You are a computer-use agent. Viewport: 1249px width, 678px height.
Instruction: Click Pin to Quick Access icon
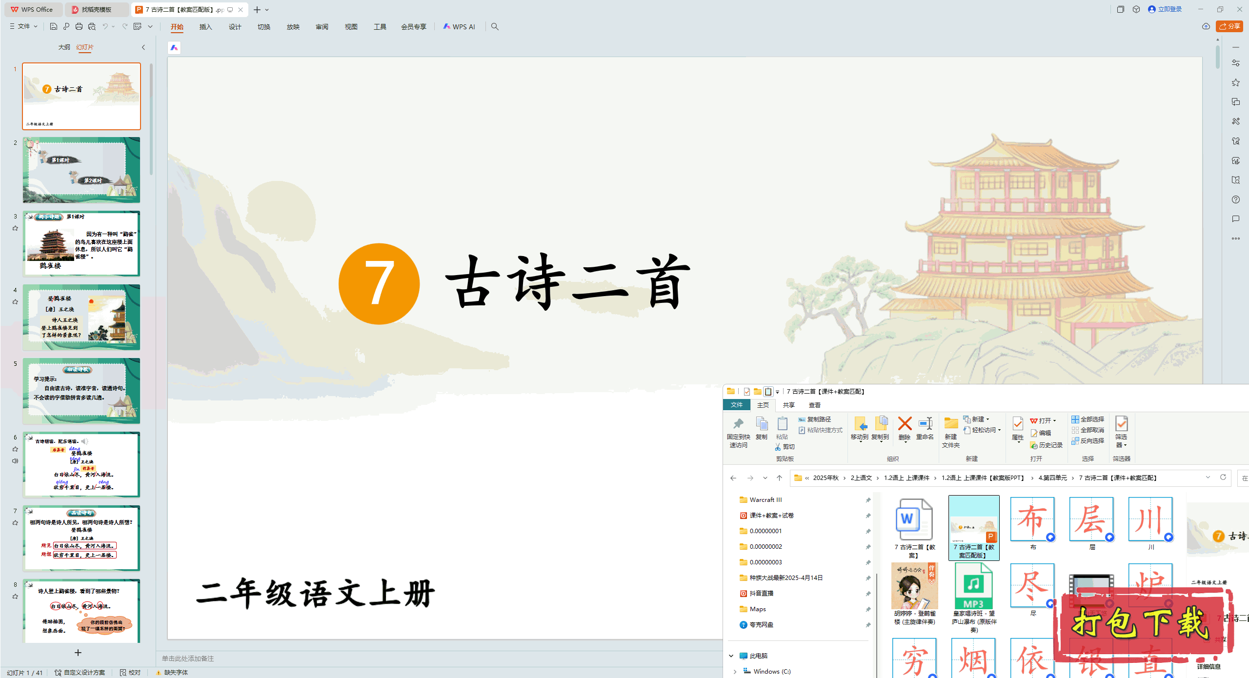click(x=738, y=424)
